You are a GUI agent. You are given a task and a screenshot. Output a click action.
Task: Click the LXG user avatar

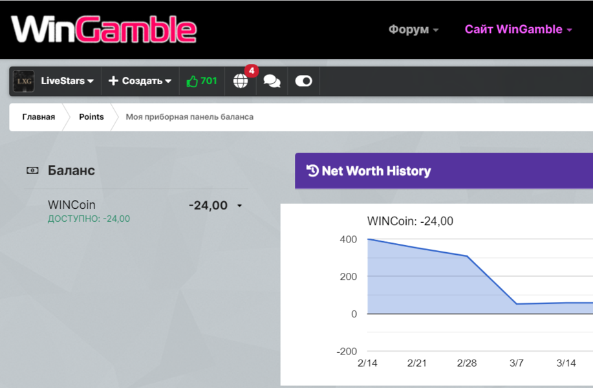point(24,81)
